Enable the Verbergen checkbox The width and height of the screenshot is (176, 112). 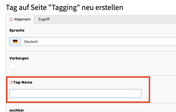click(x=13, y=66)
